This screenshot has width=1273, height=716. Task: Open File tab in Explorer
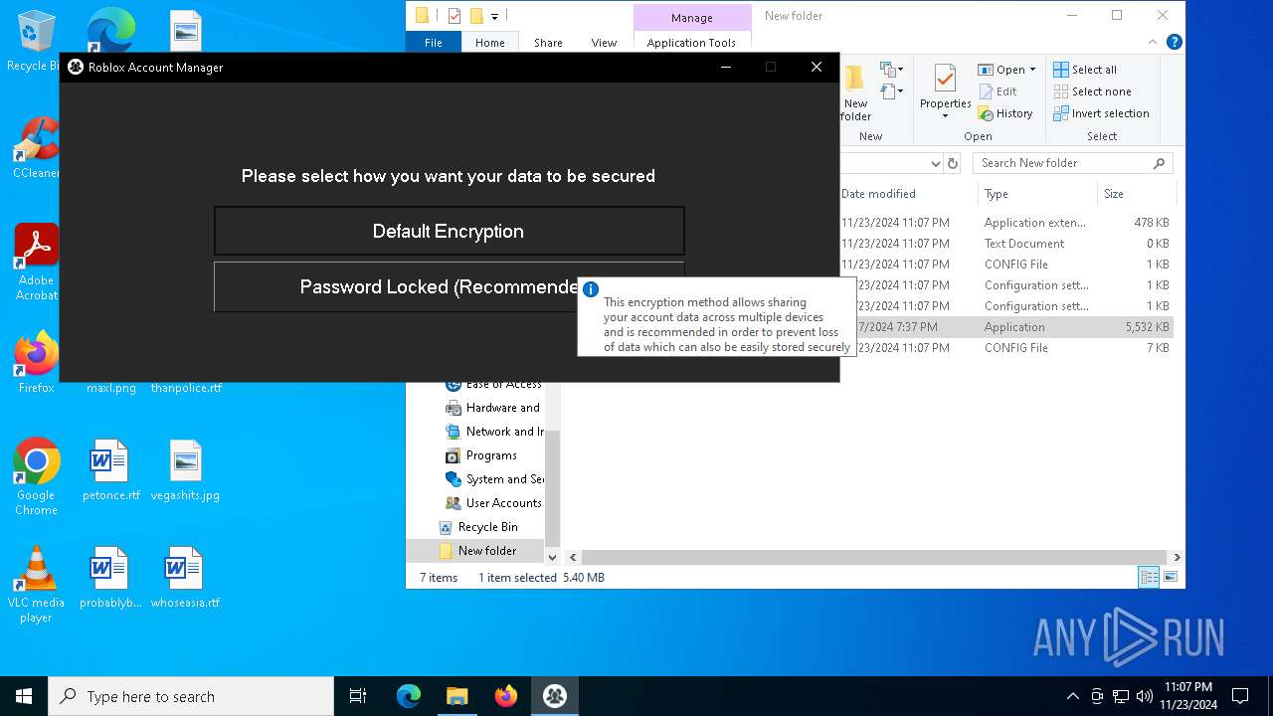tap(434, 43)
